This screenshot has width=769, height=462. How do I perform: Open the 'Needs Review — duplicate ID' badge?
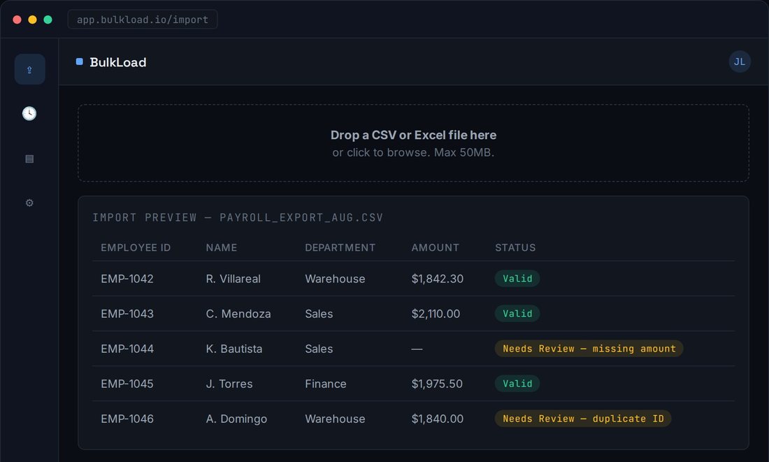click(582, 419)
